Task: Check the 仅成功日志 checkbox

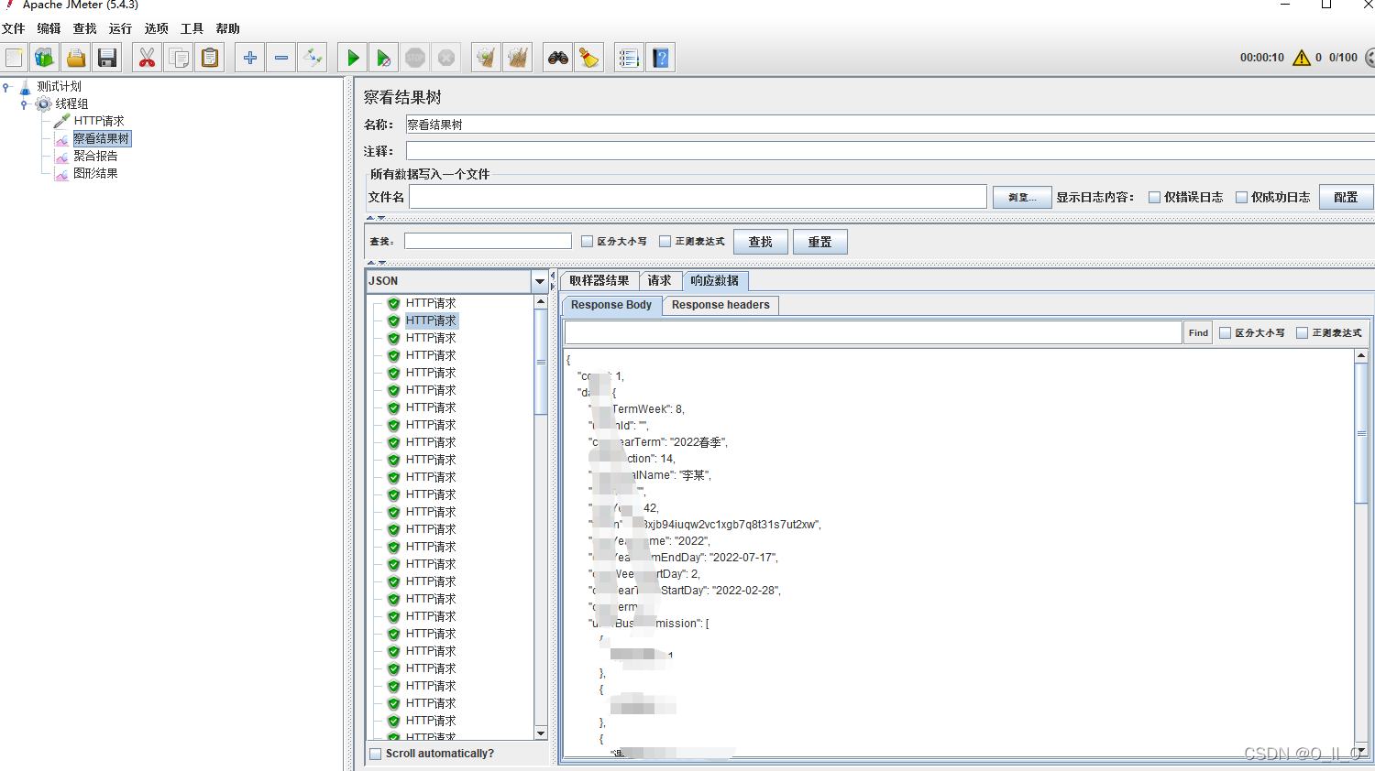Action: pos(1242,197)
